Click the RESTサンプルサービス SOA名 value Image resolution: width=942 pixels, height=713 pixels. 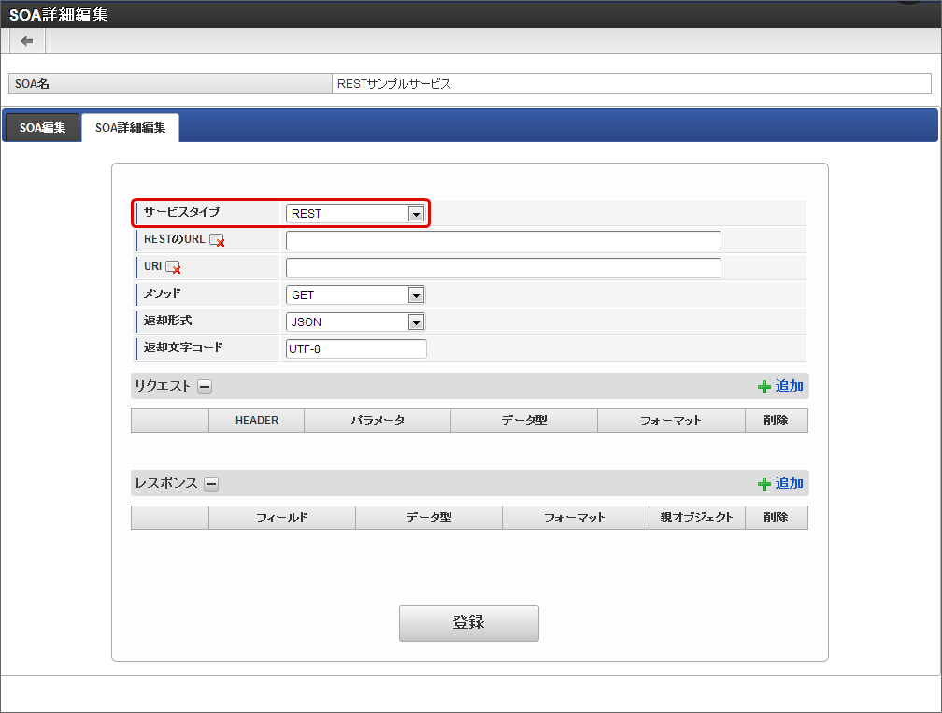click(x=394, y=84)
